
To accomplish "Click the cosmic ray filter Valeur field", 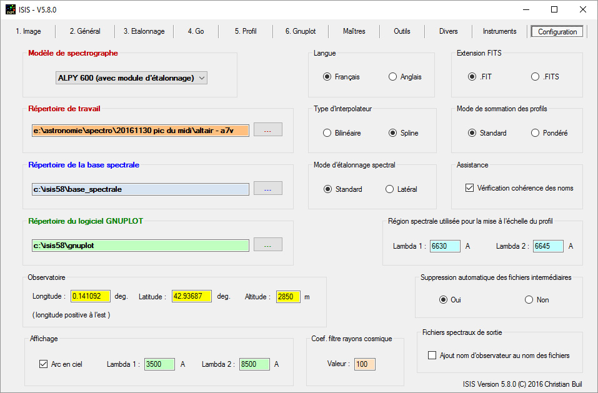I will pyautogui.click(x=364, y=364).
